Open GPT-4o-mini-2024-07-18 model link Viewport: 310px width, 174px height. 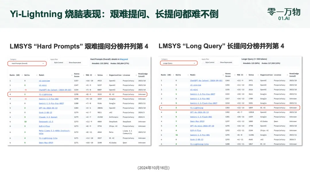tap(202, 126)
